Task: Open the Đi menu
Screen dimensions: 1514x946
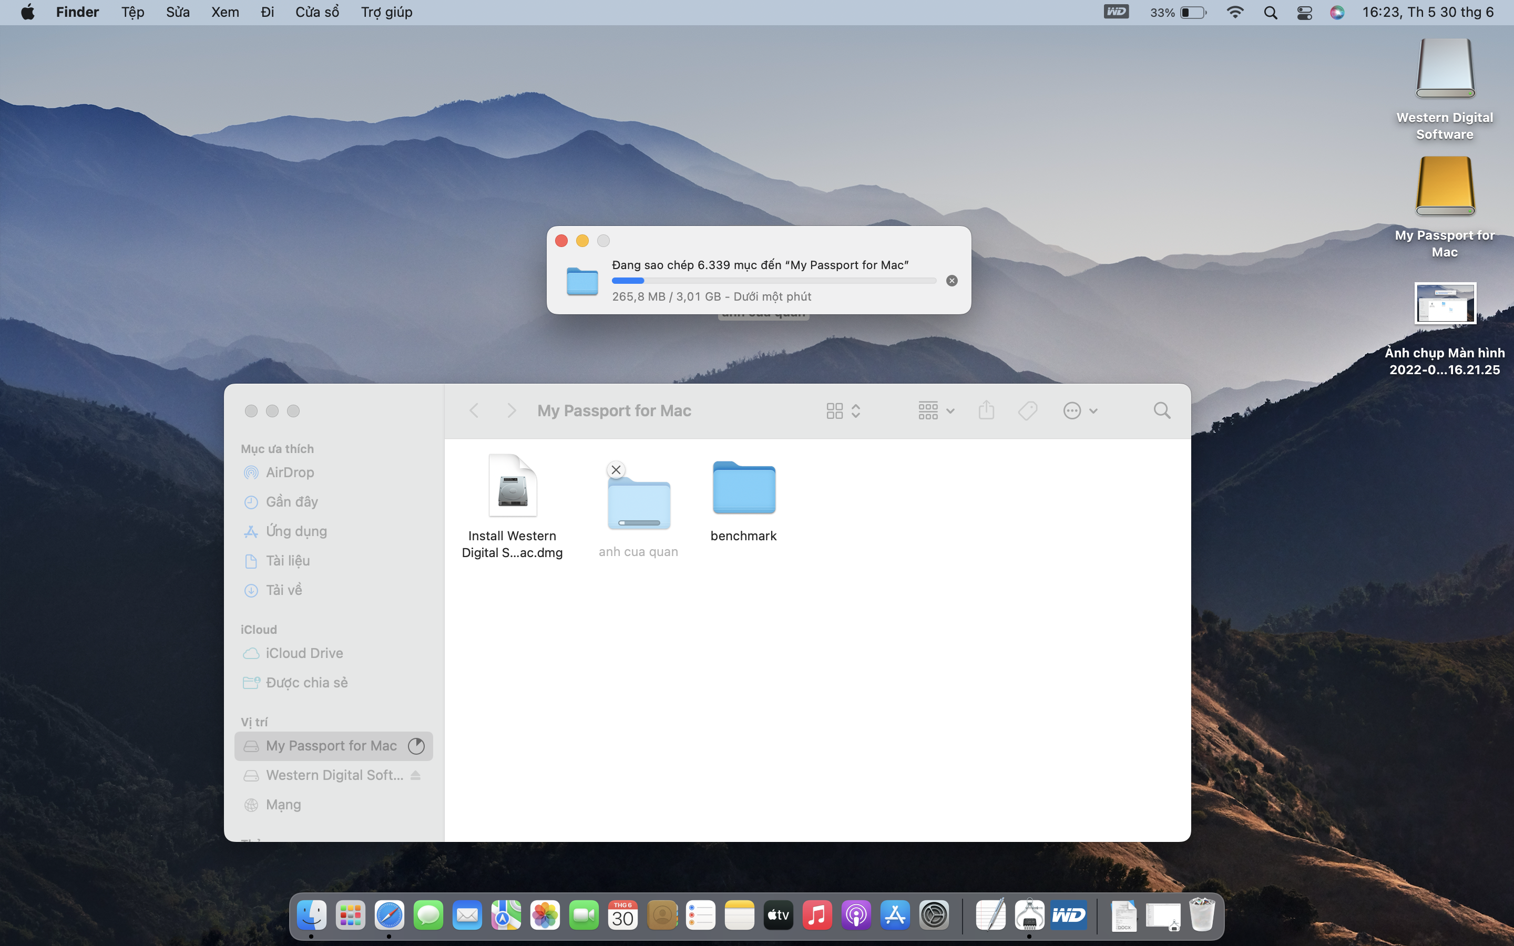Action: point(267,12)
